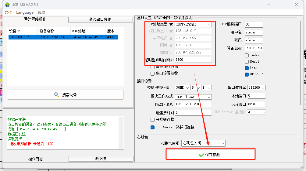
Task: Click the 设备名称 column header in device list
Action: click(x=54, y=31)
